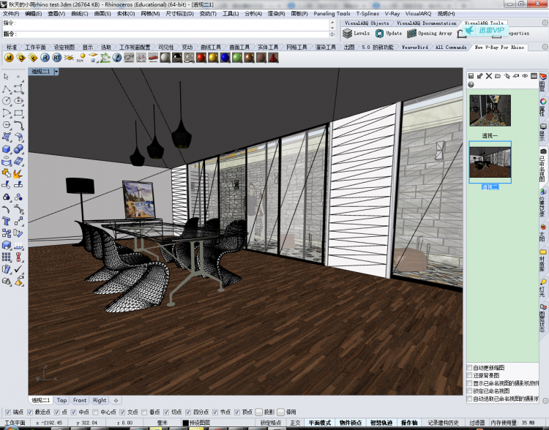Image resolution: width=549 pixels, height=430 pixels.
Task: Click the V-Ray material editor M icon
Action: pyautogui.click(x=9, y=58)
